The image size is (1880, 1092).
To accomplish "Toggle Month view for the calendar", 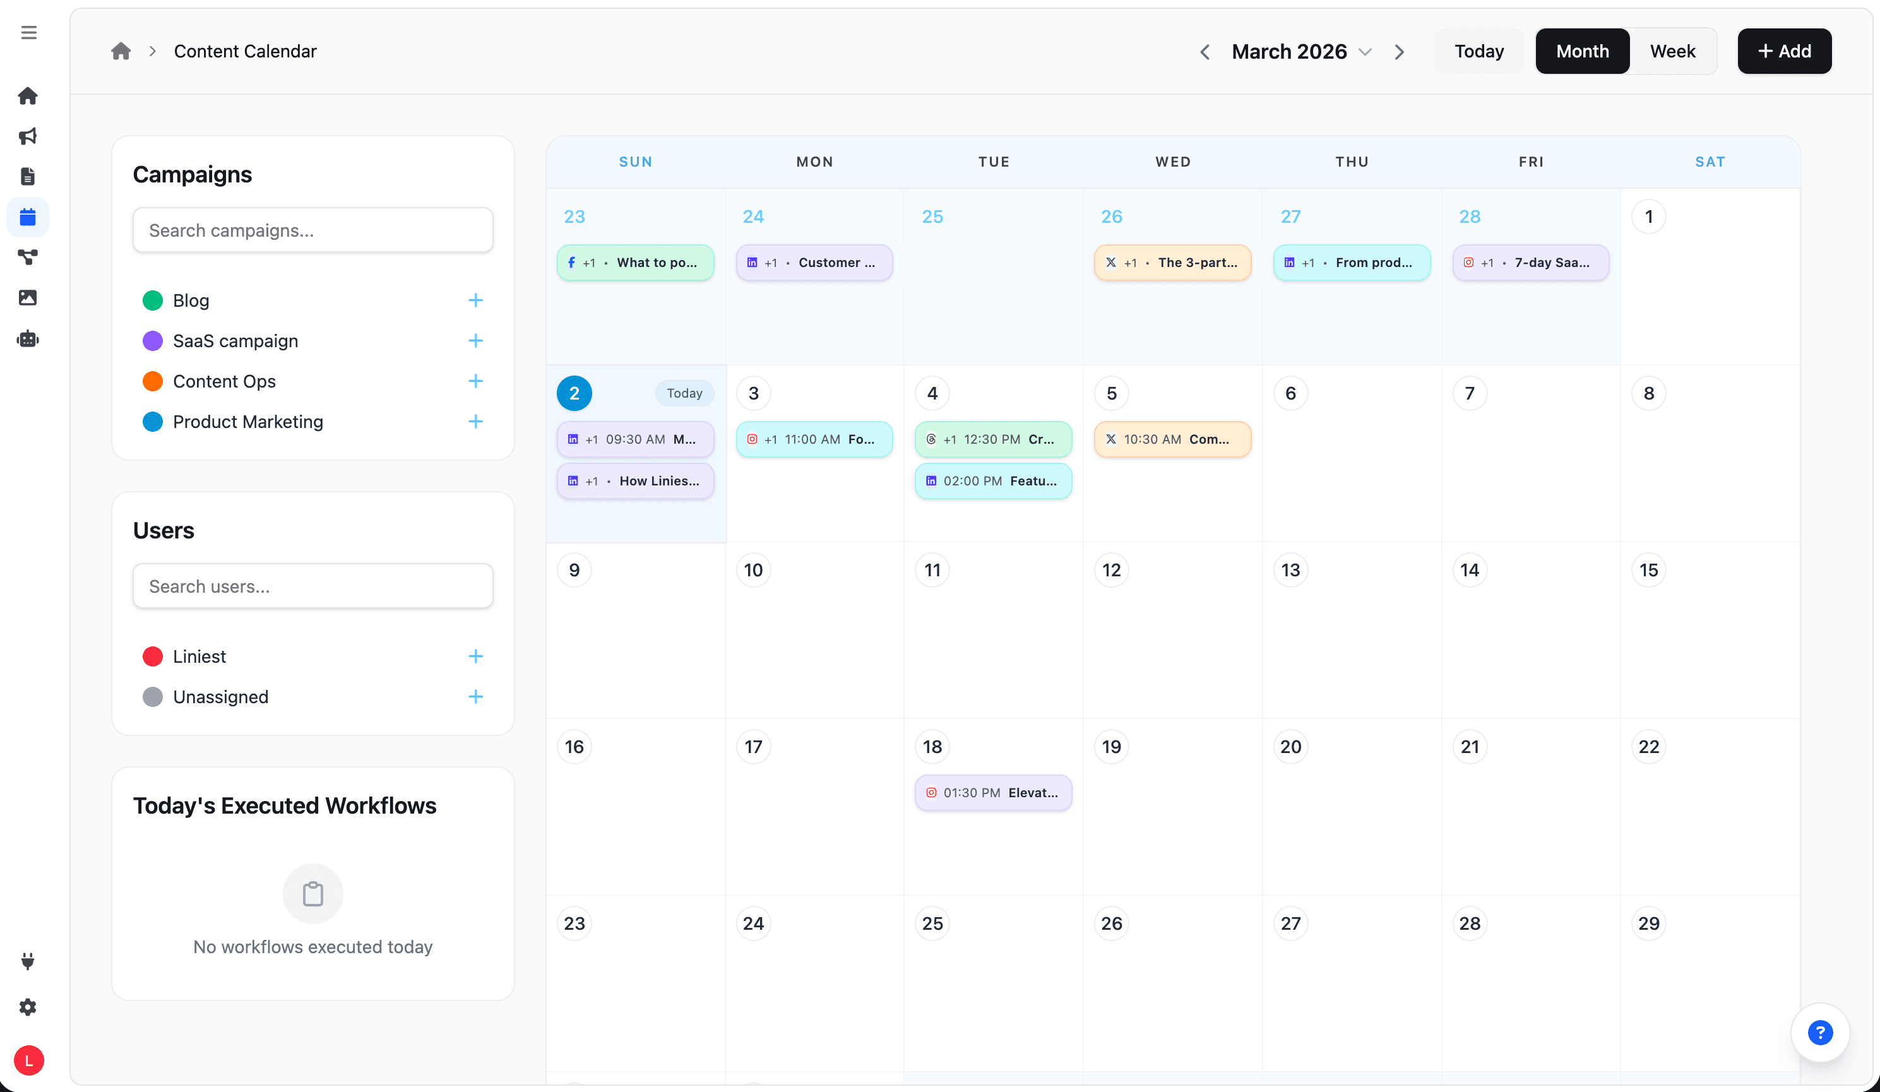I will tap(1581, 50).
